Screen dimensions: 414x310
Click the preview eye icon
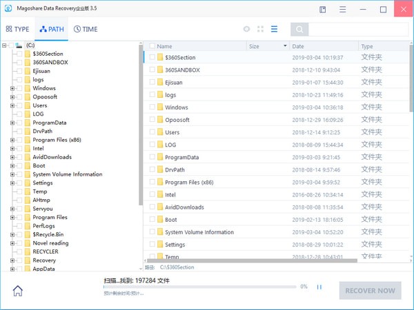246,29
